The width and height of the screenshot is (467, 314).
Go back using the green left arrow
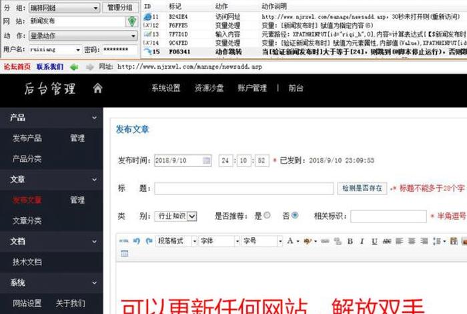(74, 67)
